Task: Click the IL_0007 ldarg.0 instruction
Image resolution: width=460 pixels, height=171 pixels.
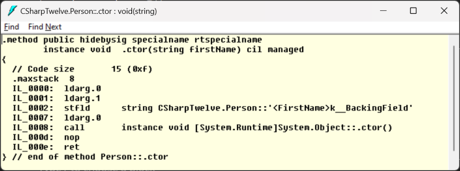Action: [57, 118]
